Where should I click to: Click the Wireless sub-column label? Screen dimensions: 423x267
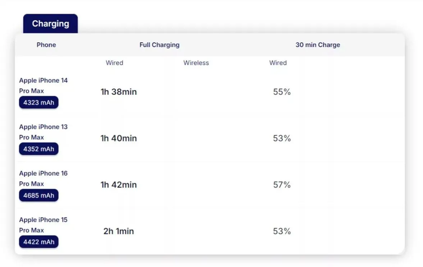pos(196,63)
